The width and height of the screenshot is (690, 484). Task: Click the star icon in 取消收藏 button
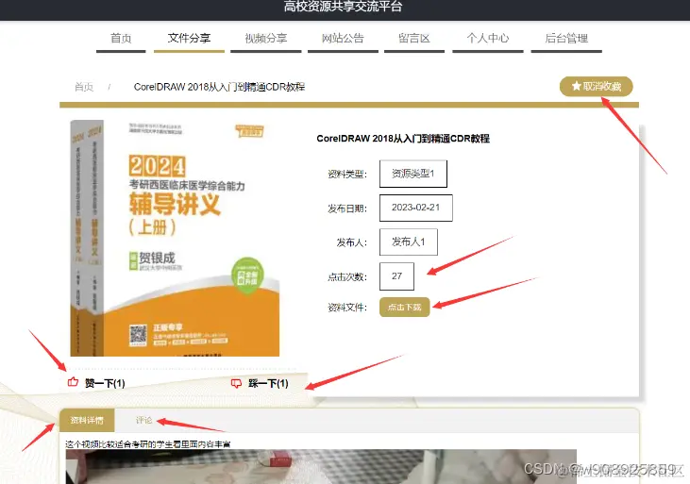tap(576, 86)
